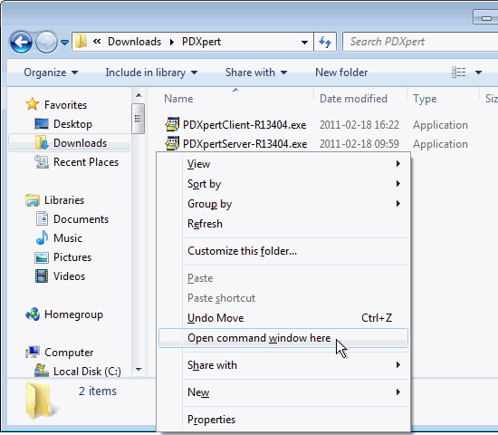Click Downloads in the address breadcrumb
Viewport: 498px width, 435px height.
[x=134, y=42]
